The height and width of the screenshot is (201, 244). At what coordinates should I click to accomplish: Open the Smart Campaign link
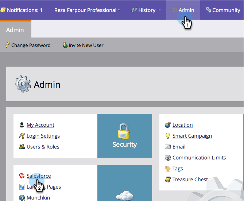tap(192, 136)
